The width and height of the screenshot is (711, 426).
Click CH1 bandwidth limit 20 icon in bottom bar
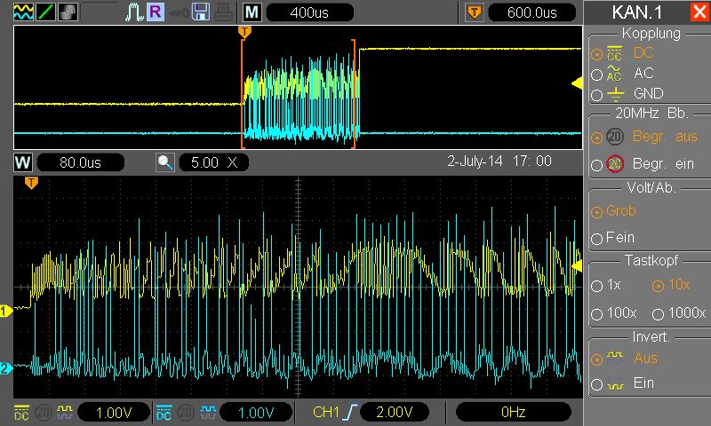43,413
